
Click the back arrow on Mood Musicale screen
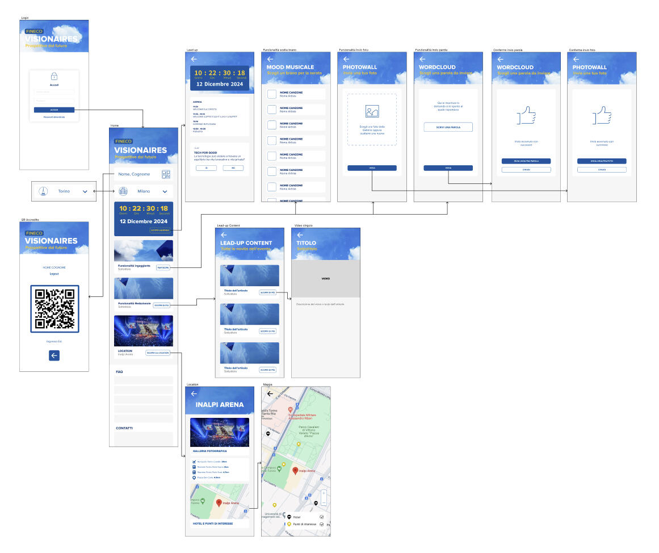pyautogui.click(x=270, y=59)
